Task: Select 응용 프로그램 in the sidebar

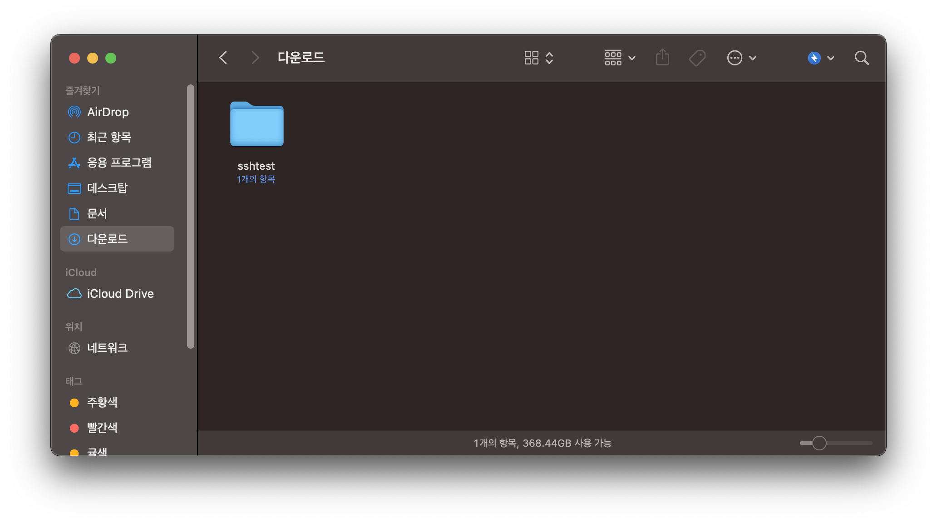Action: (119, 163)
